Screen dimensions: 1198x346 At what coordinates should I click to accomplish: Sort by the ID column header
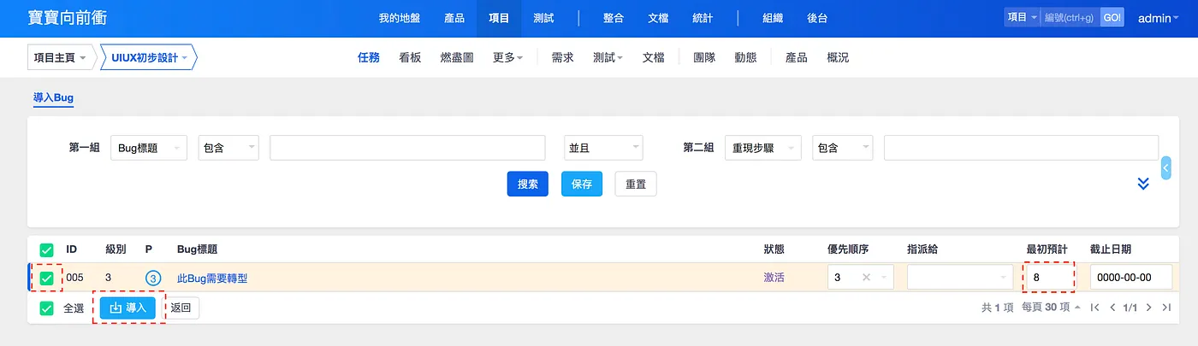pos(72,249)
